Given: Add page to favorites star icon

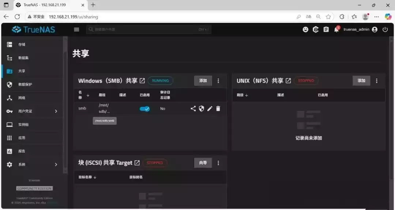Looking at the screenshot, I should click(328, 16).
